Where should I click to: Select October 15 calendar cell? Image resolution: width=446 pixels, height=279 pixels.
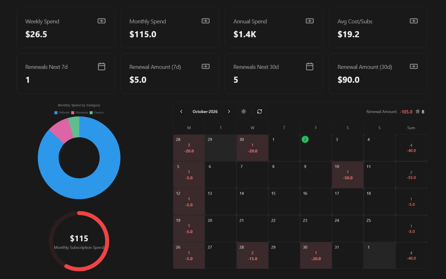click(284, 201)
